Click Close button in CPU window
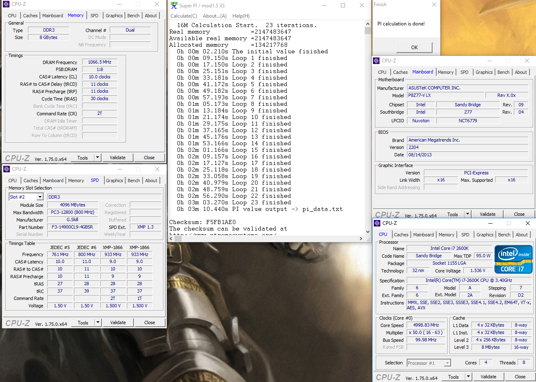Viewport: 536px width, 382px height. [520, 377]
